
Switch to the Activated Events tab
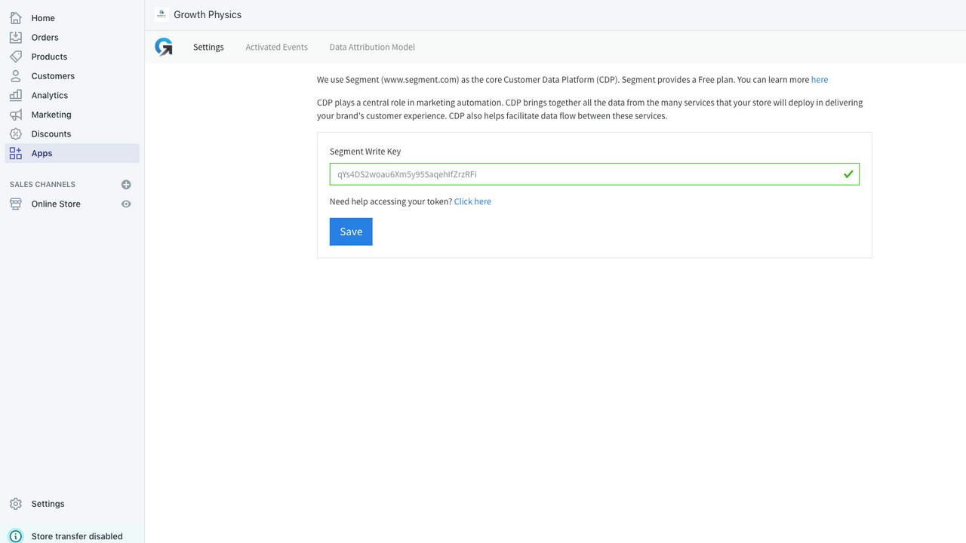276,47
